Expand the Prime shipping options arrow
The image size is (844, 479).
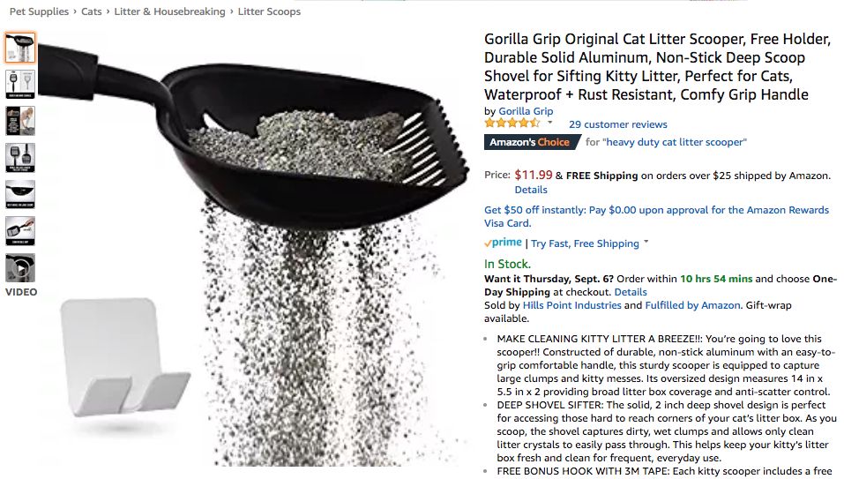(646, 243)
